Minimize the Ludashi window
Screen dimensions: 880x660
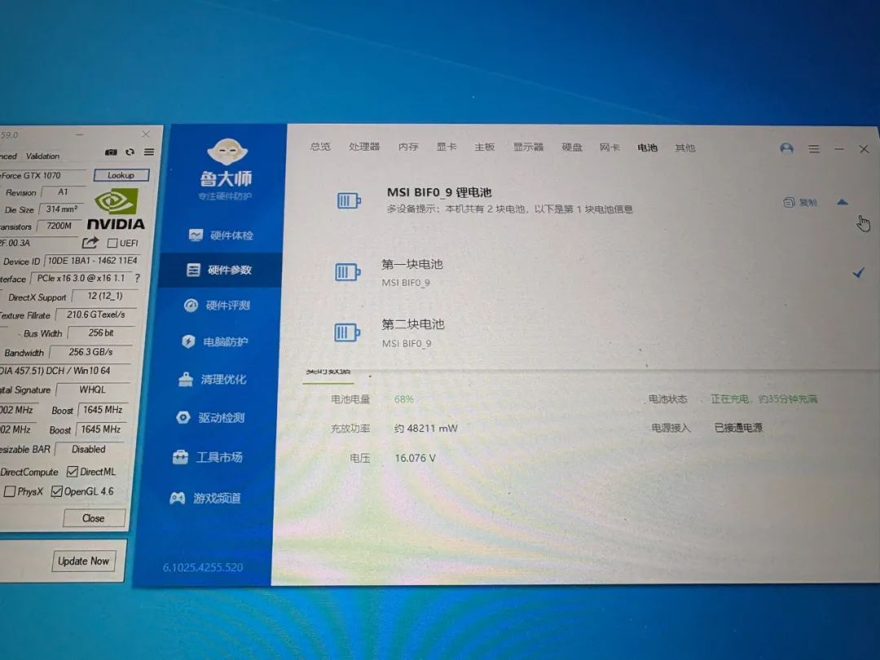839,149
